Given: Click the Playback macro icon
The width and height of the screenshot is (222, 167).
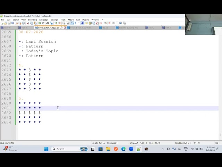Looking at the screenshot, I should 117,23.
